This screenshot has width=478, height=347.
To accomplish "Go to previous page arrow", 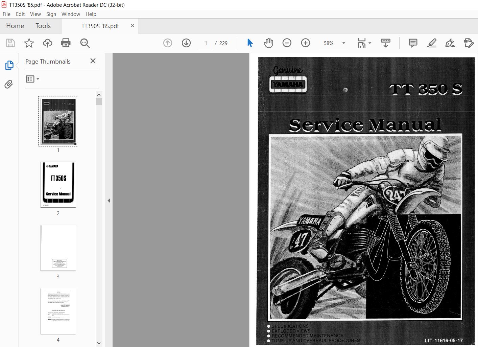I will pos(168,43).
